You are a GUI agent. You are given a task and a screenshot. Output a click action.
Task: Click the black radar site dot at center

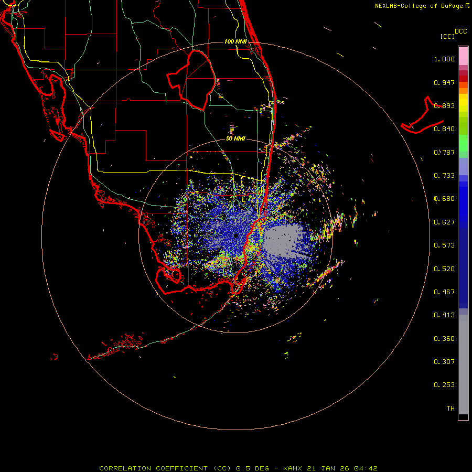pos(235,235)
